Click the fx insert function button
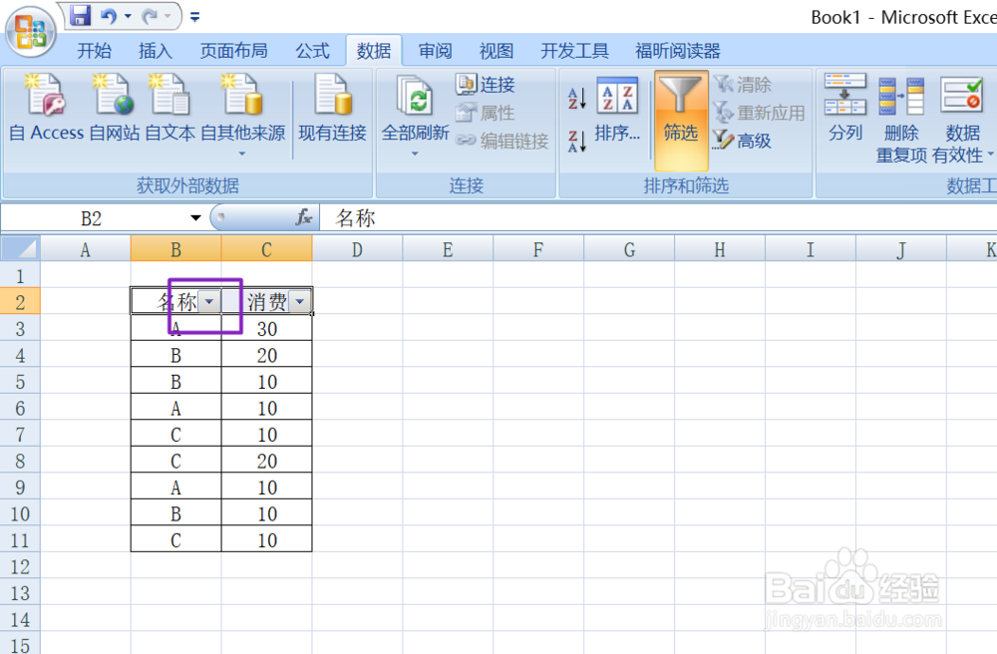This screenshot has width=997, height=654. click(x=307, y=217)
